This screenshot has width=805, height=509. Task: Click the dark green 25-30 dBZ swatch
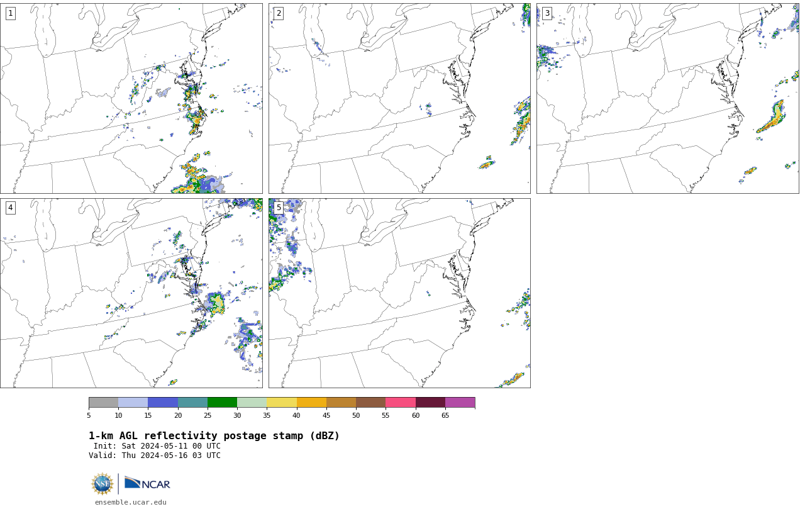click(222, 403)
